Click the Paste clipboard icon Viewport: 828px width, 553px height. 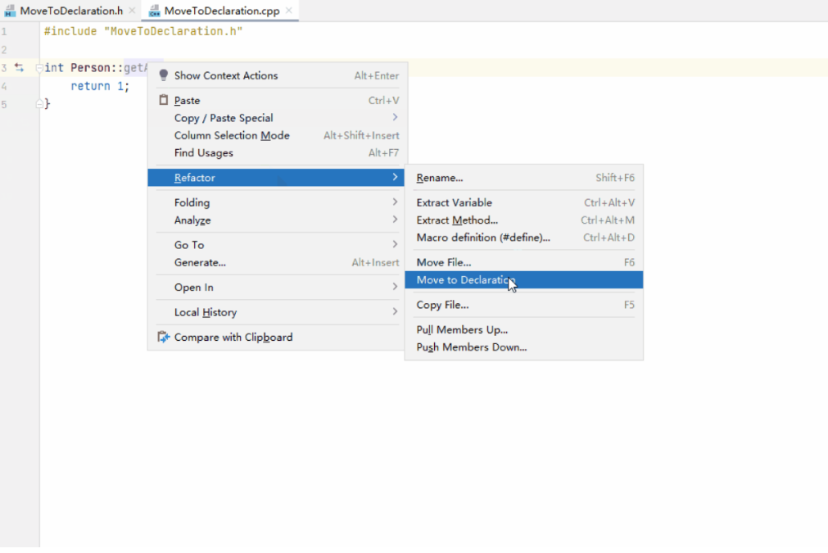[163, 100]
